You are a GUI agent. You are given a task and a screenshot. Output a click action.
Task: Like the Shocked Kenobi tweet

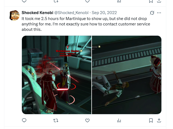(87, 120)
